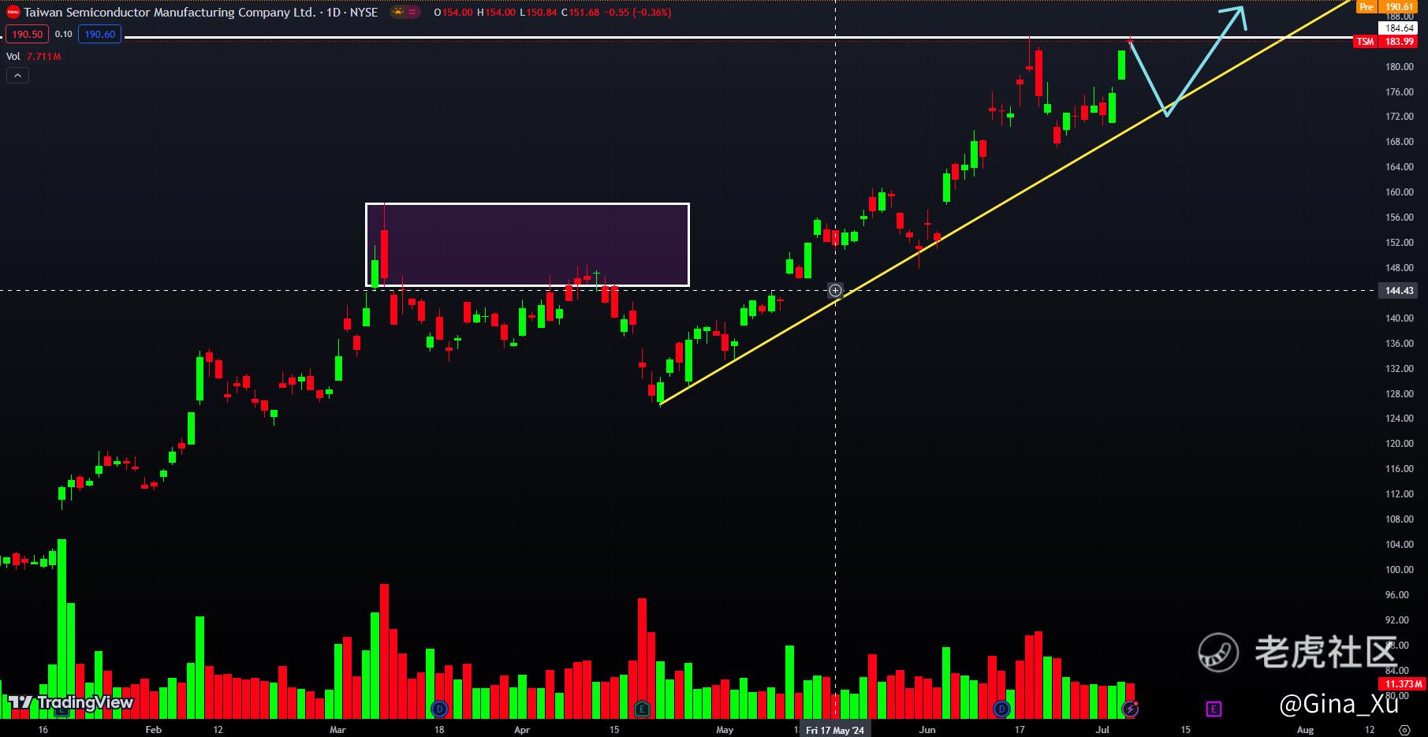
Task: Click the Jul label on the time axis
Action: (x=1102, y=730)
